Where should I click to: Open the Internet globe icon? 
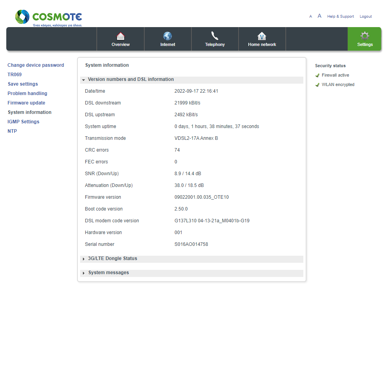[x=168, y=36]
